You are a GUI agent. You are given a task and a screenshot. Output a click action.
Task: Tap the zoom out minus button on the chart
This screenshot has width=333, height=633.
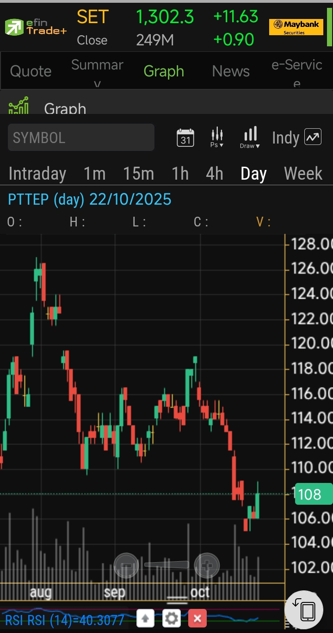(x=126, y=565)
